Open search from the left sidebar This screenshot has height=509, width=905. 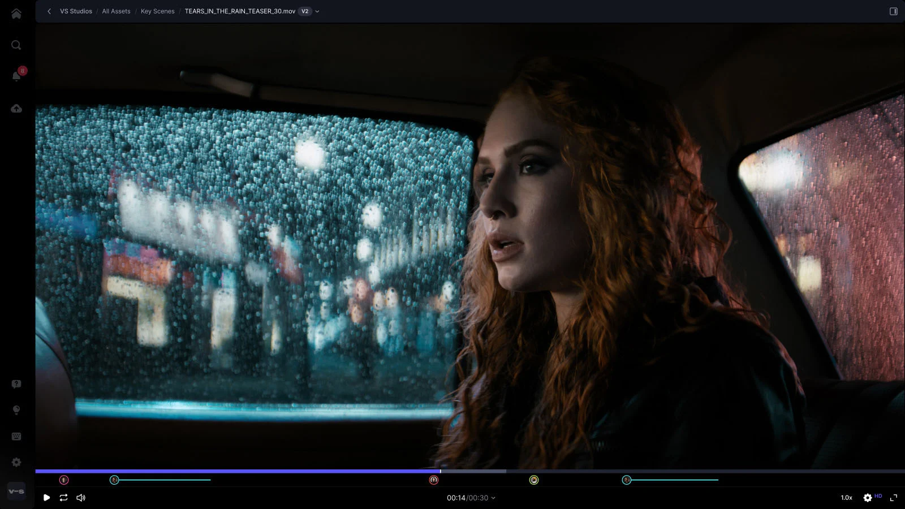16,45
